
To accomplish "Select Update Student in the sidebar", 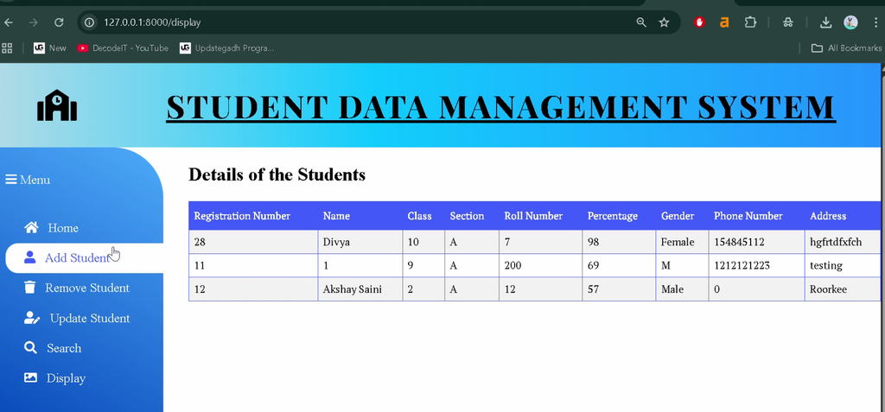I will 90,319.
